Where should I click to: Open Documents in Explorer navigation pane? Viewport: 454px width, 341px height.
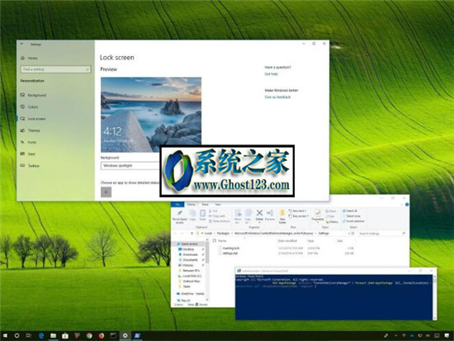(x=188, y=260)
